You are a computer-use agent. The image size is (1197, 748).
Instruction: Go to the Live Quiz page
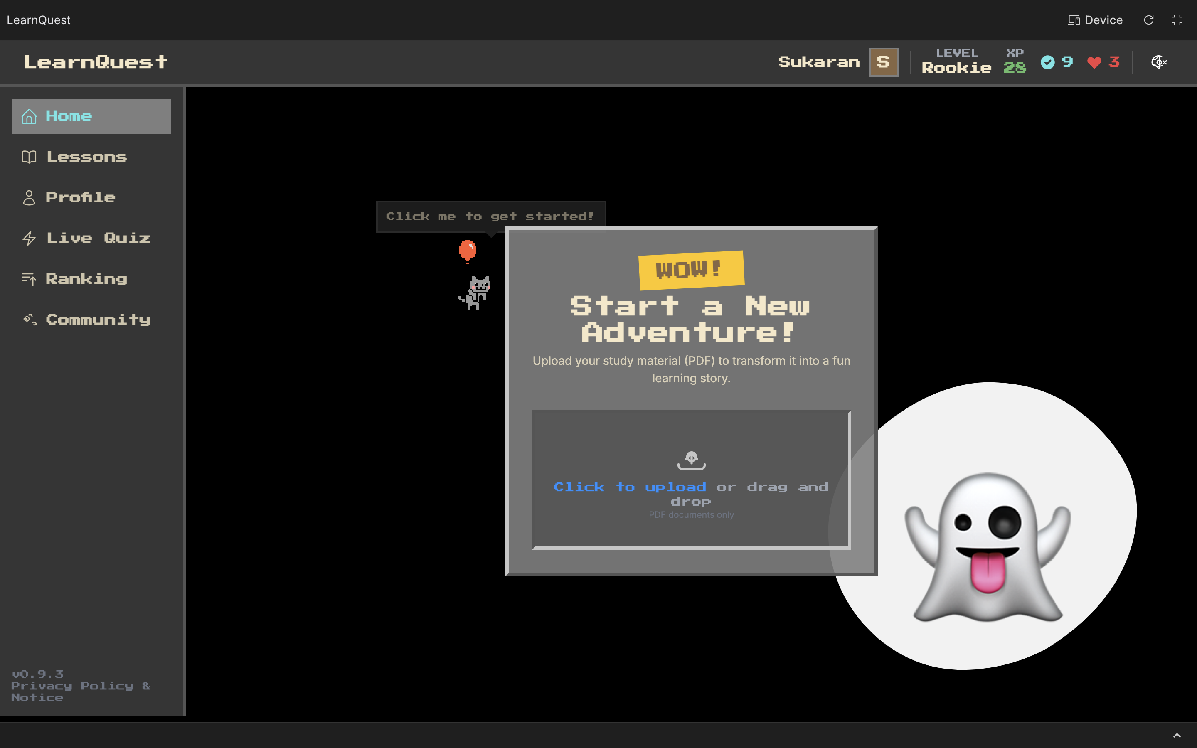[x=98, y=239]
